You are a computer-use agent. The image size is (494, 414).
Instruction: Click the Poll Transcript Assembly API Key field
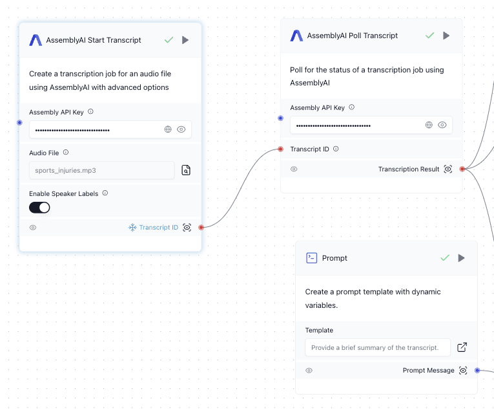371,125
